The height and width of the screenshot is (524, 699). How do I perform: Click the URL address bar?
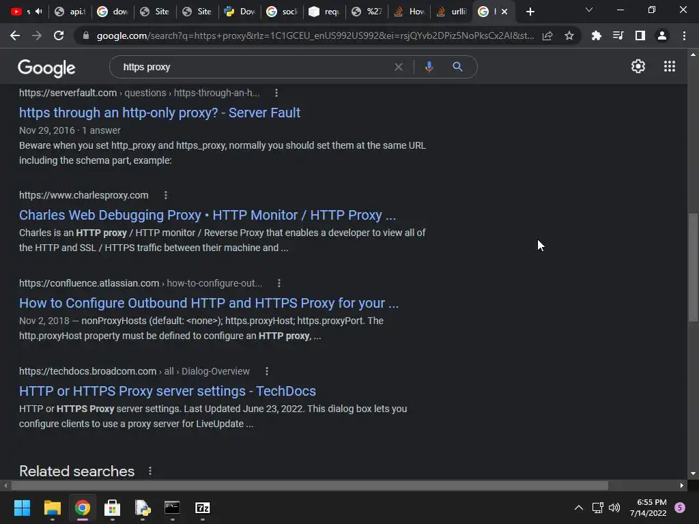315,35
